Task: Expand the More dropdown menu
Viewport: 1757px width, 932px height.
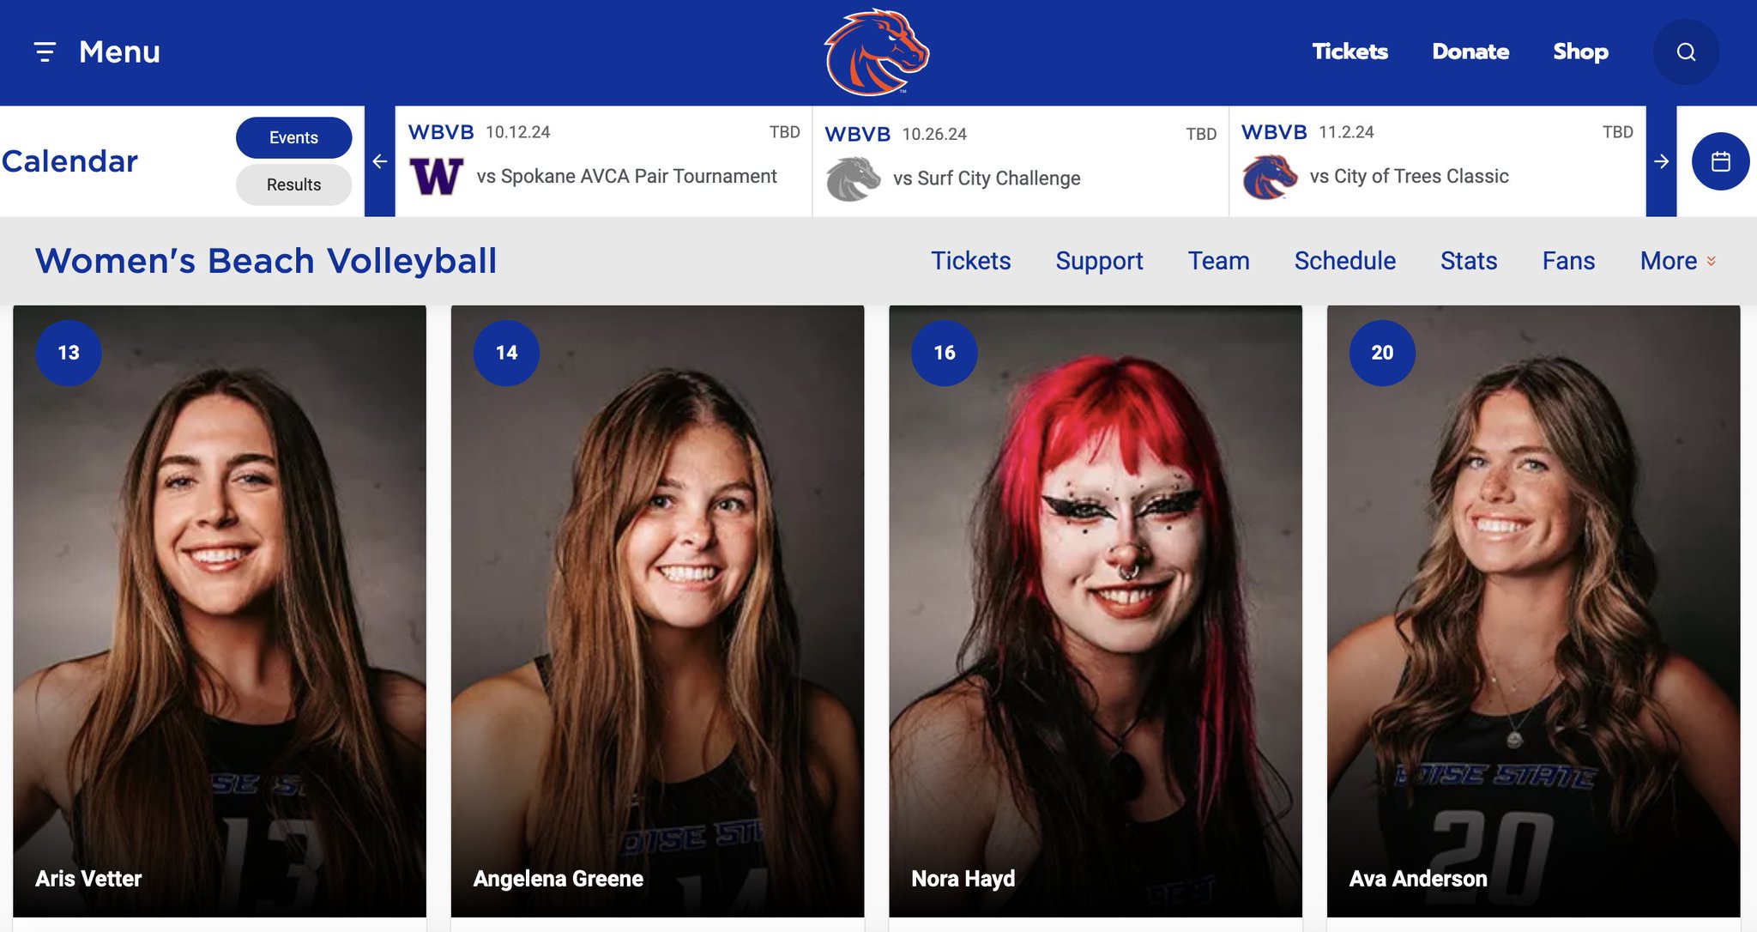Action: 1678,261
